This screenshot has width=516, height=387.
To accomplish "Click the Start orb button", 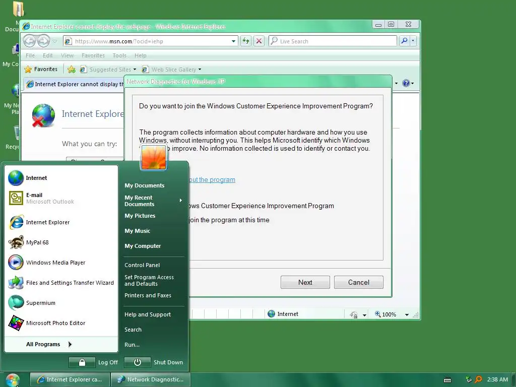I will 13,380.
